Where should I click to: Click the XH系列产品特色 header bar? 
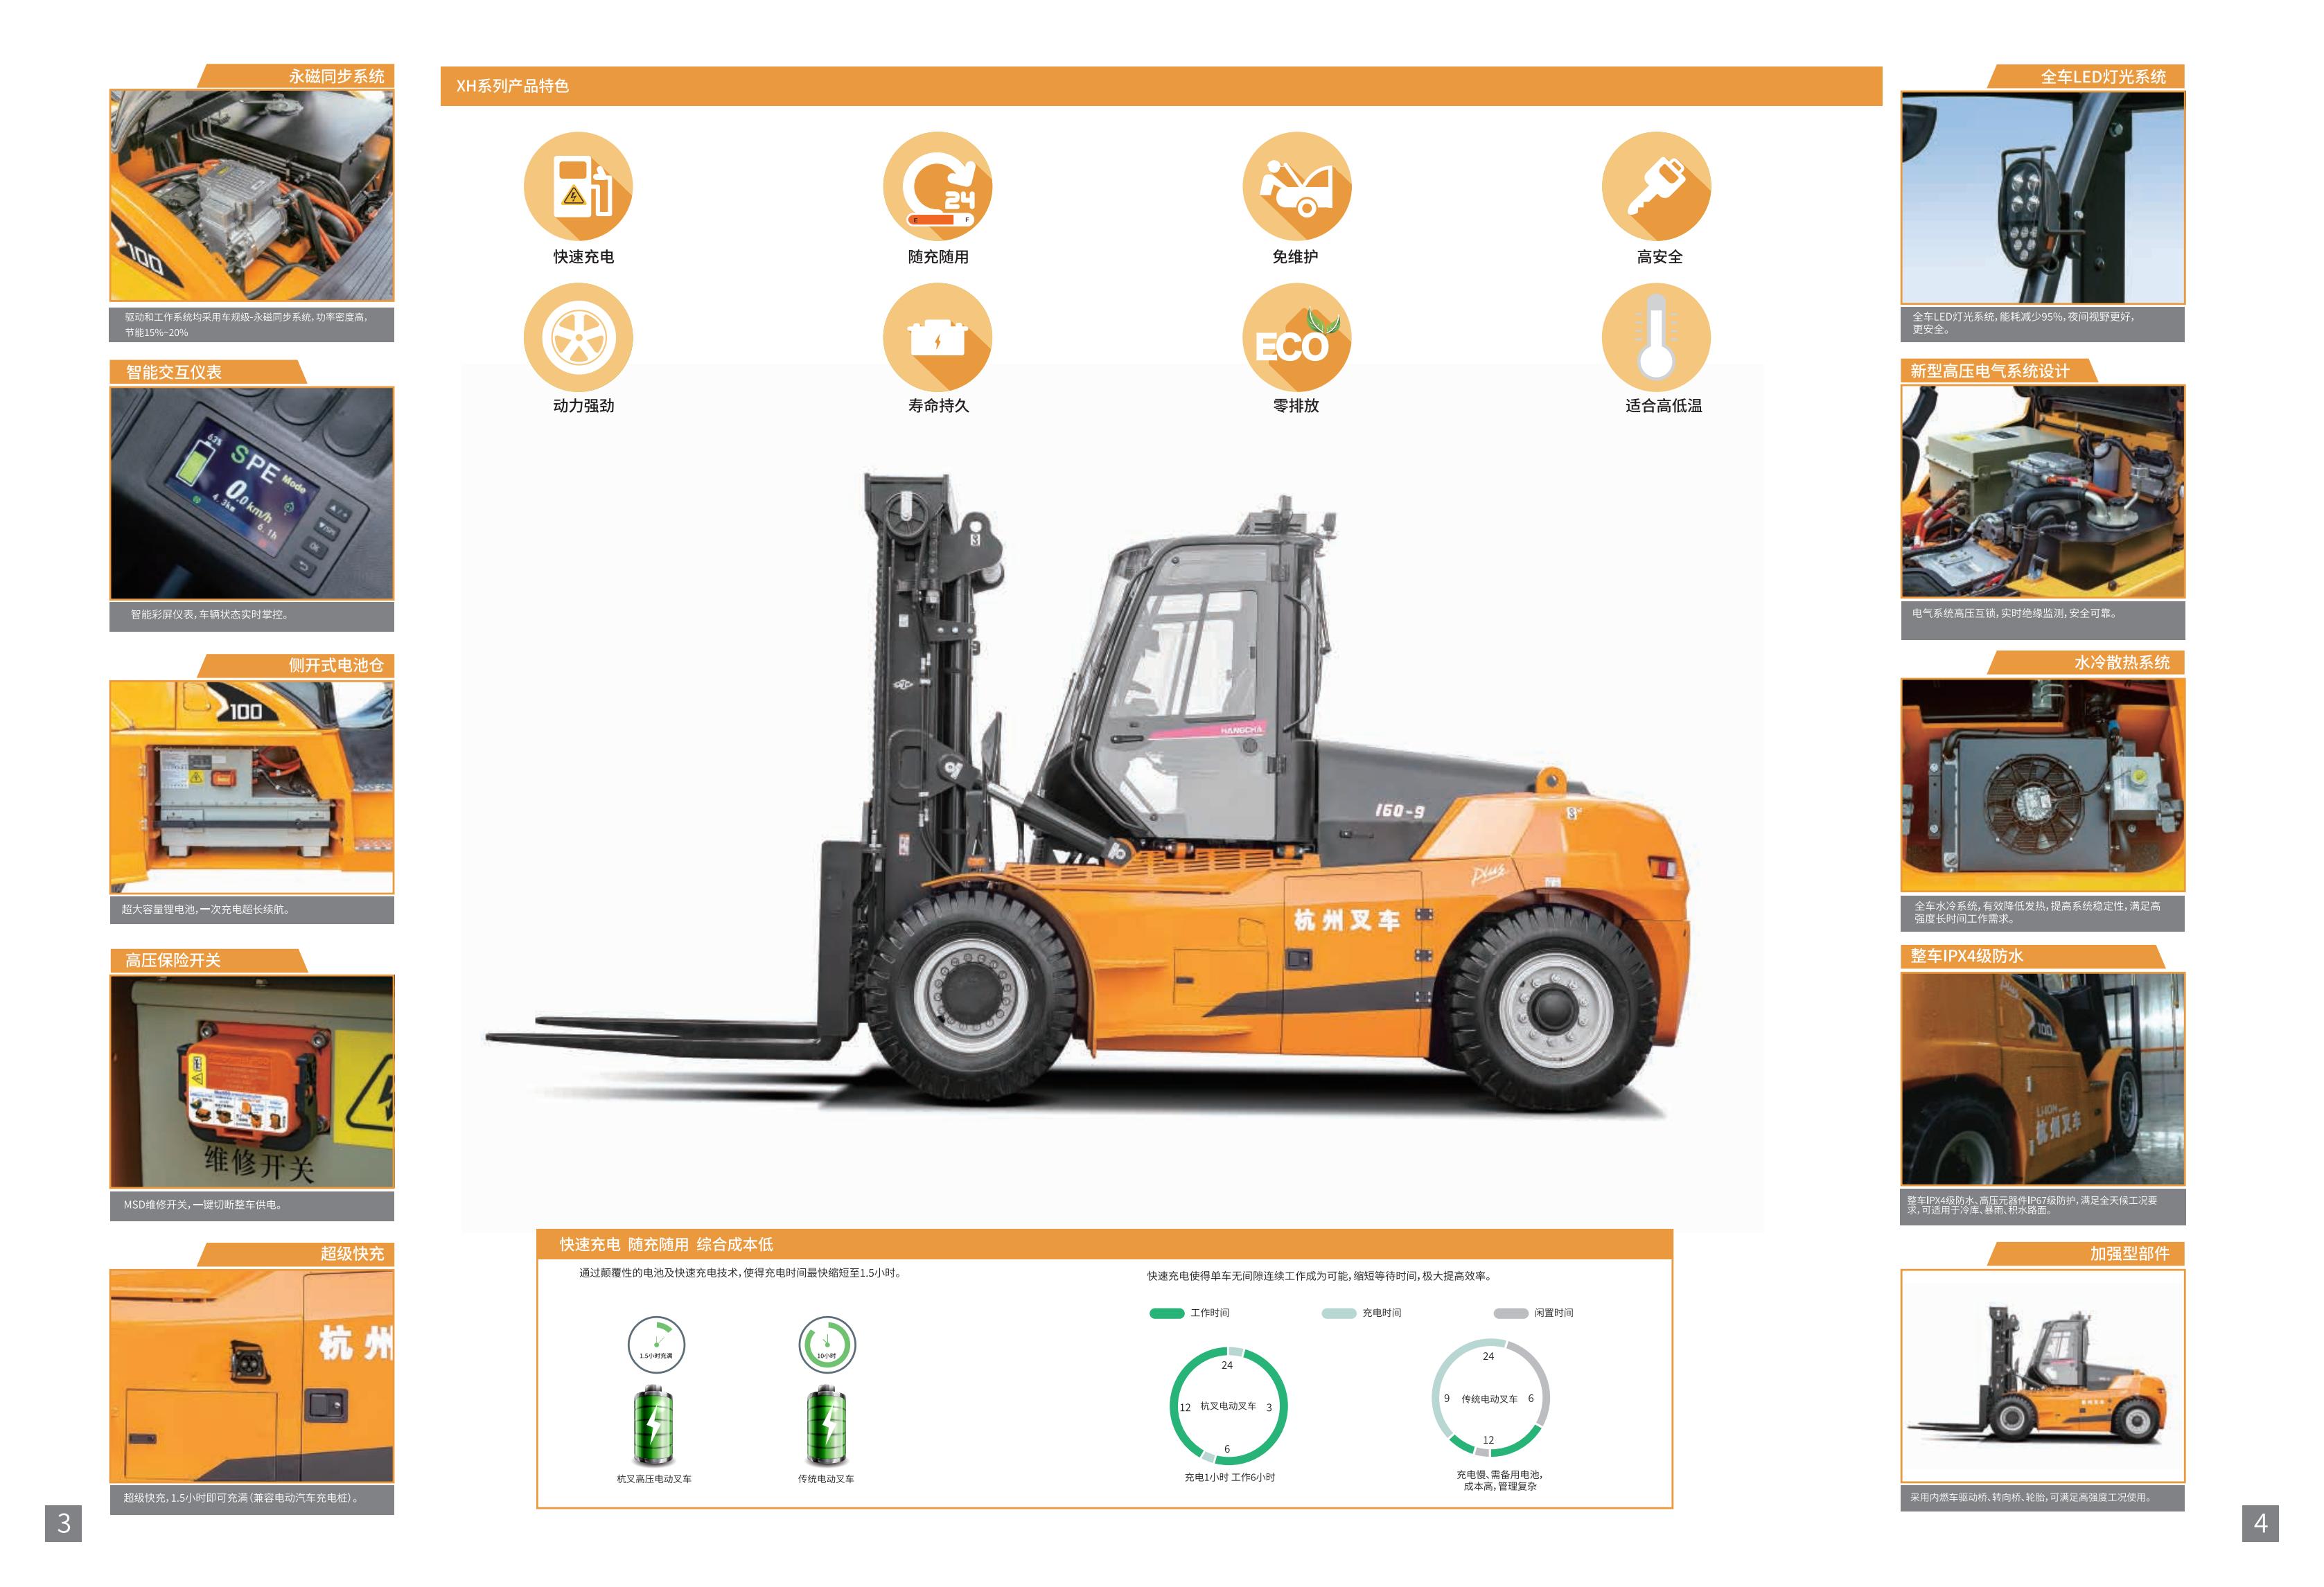pyautogui.click(x=1160, y=86)
